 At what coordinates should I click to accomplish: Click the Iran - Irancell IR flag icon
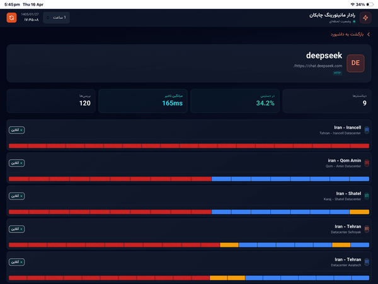367,130
